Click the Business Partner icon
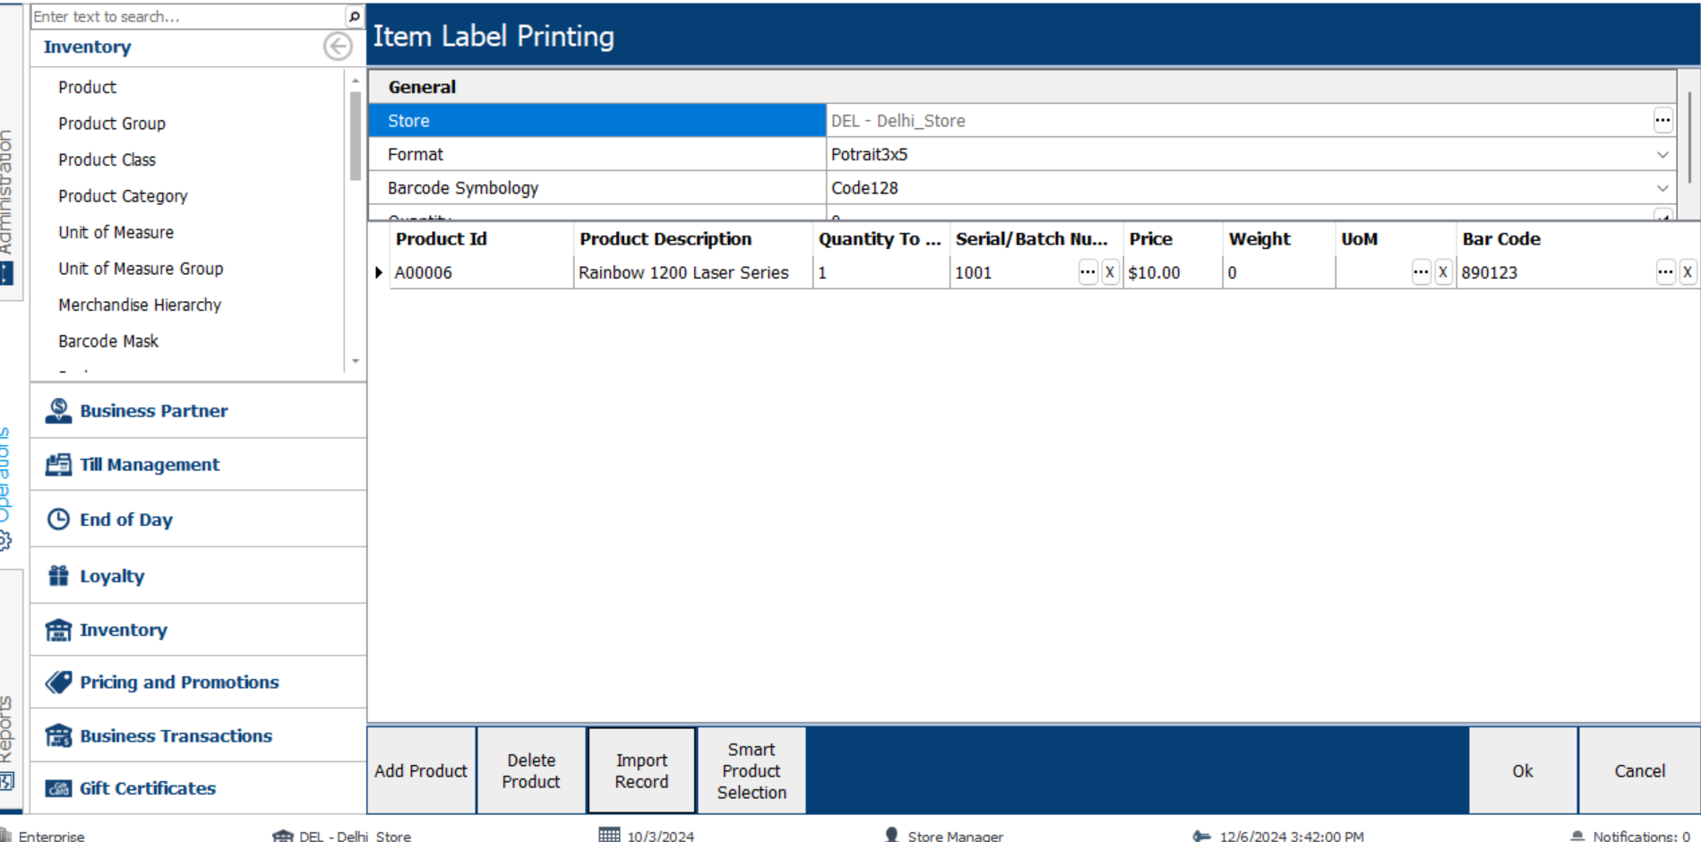1701x842 pixels. [x=58, y=411]
